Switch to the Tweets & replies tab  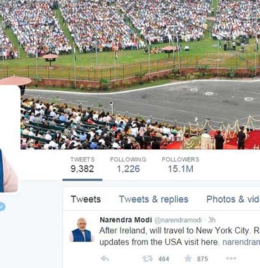153,199
